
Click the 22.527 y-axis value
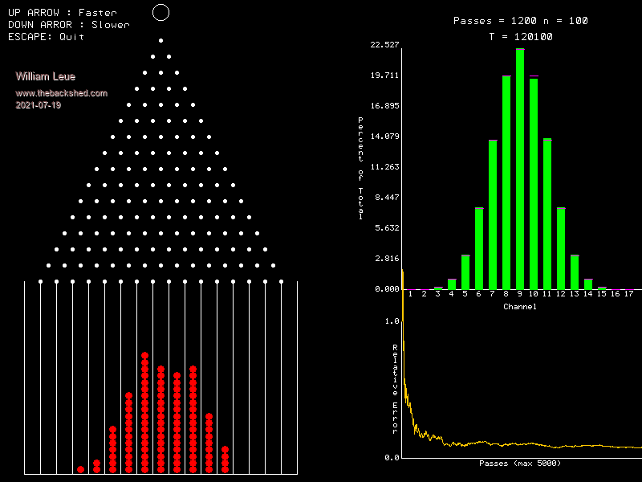[x=385, y=45]
